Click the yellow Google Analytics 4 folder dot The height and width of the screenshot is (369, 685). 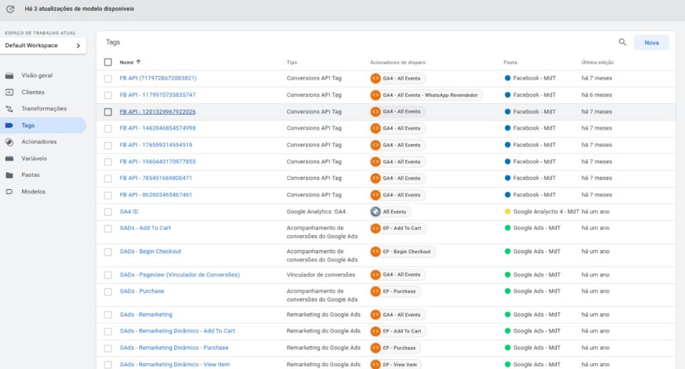508,212
